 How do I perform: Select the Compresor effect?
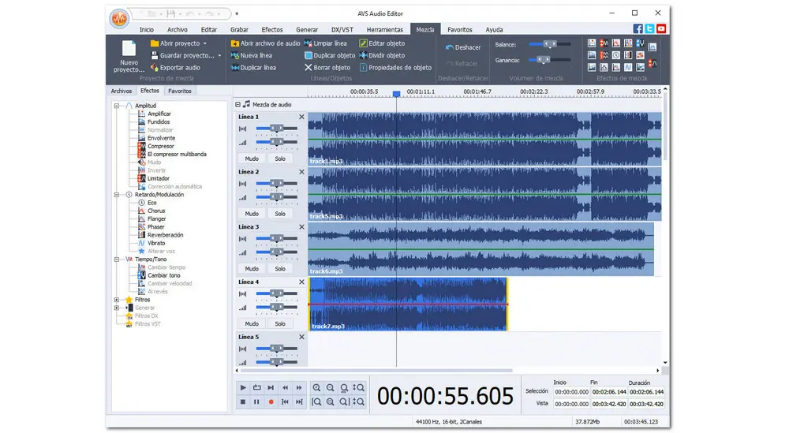(160, 147)
